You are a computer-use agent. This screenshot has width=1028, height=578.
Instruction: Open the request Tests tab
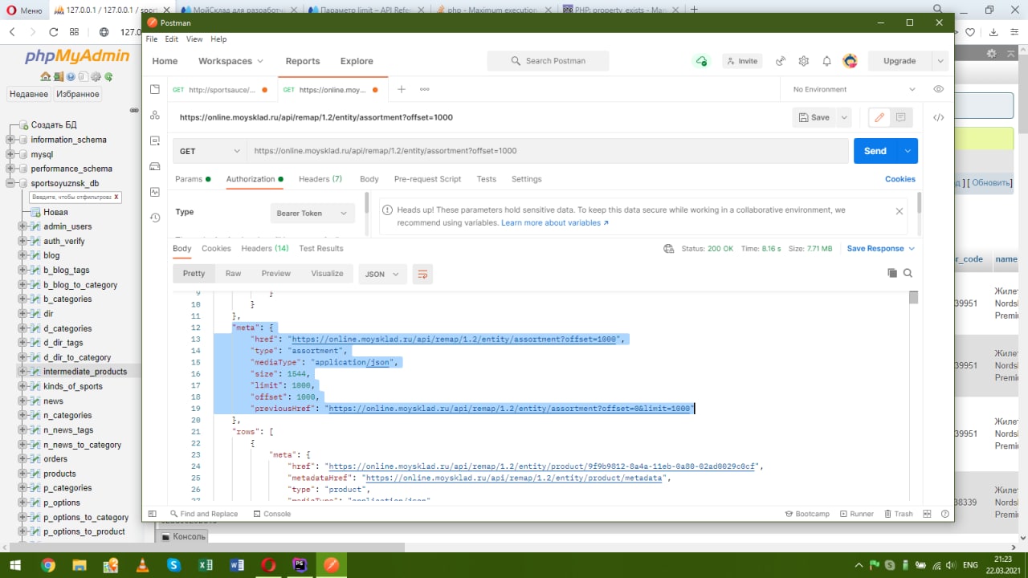point(486,179)
